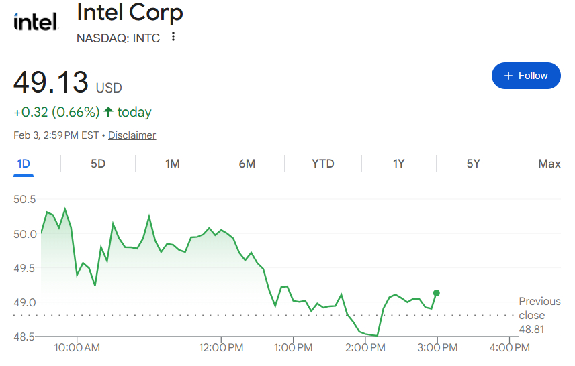Click the green up arrow icon
The image size is (575, 366).
tap(108, 112)
